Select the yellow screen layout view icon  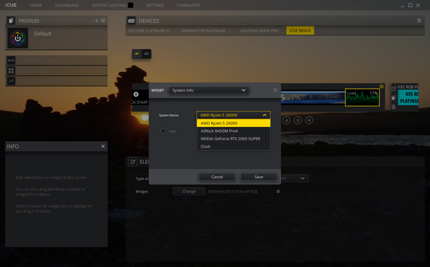(137, 54)
